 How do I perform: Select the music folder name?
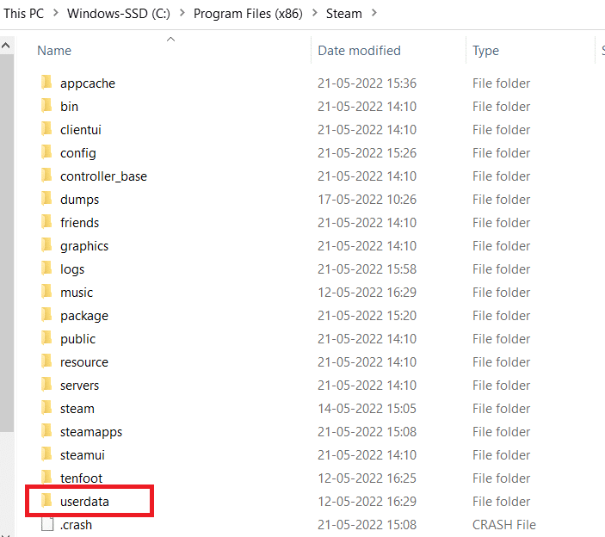(77, 293)
